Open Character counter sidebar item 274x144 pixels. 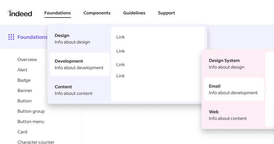[x=36, y=142]
